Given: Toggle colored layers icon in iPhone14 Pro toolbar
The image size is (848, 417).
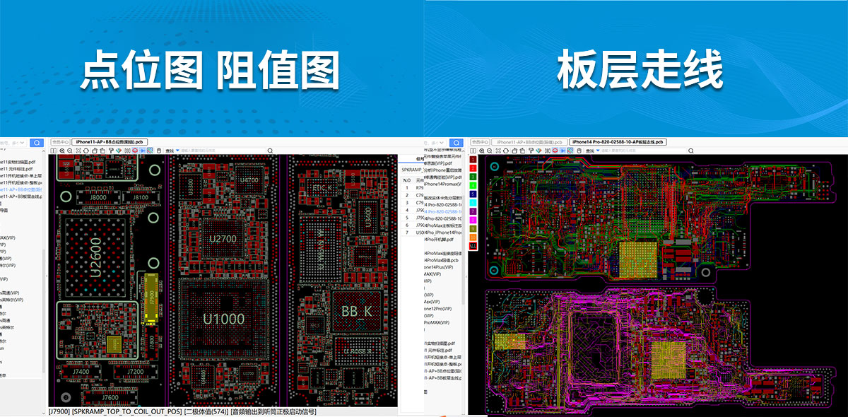Looking at the screenshot, I should coord(570,151).
